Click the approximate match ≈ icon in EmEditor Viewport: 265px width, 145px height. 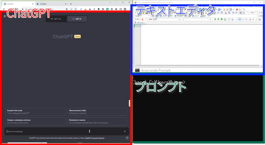pos(246,19)
